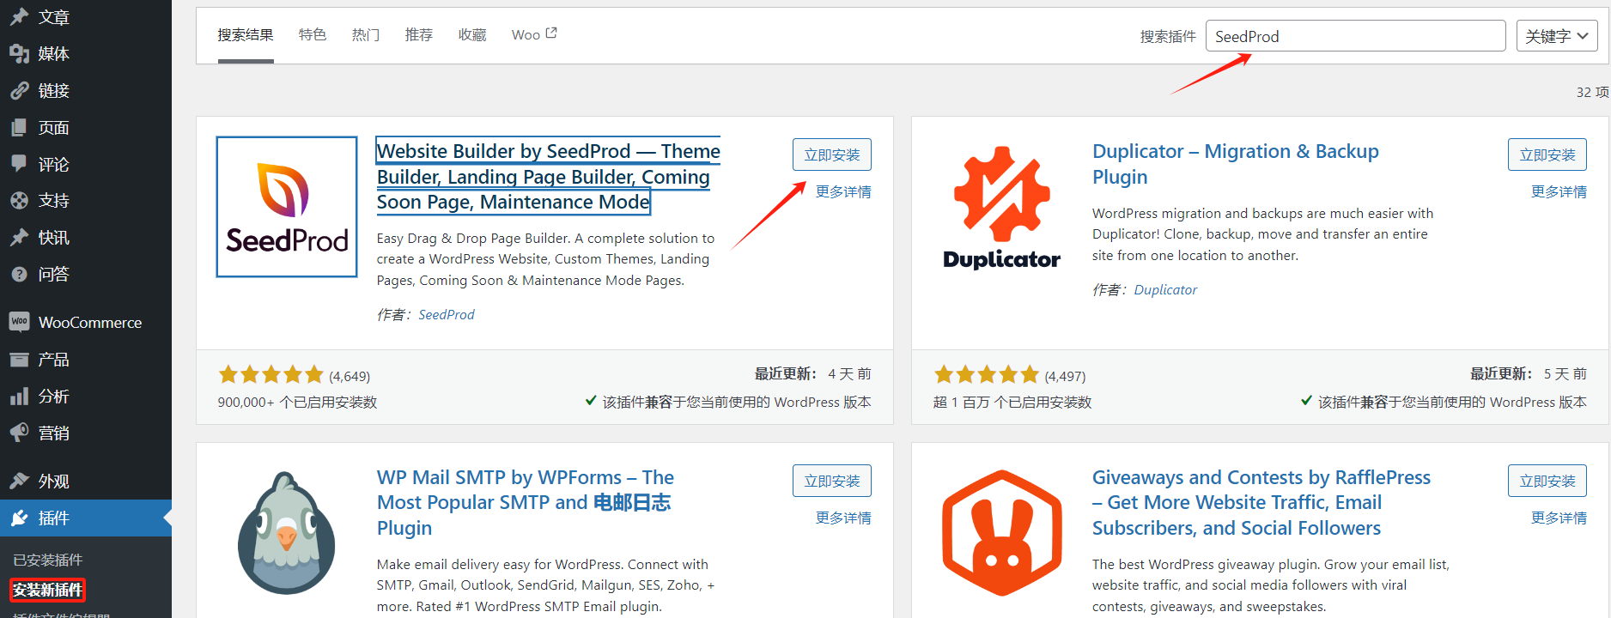Screen dimensions: 1611x618
Task: Open the Woo tab
Action: (534, 35)
